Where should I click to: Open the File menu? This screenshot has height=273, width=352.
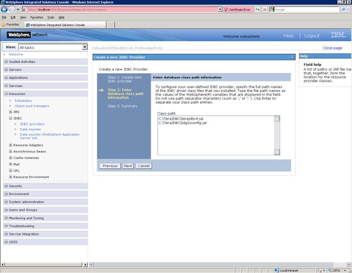[x=4, y=17]
